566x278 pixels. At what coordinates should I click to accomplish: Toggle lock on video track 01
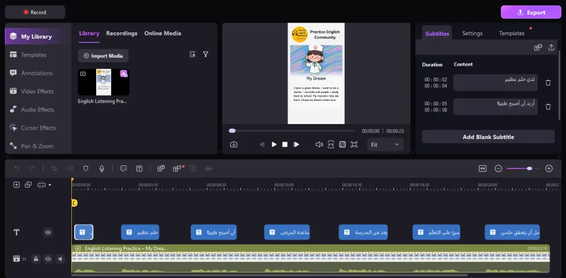[x=36, y=259]
